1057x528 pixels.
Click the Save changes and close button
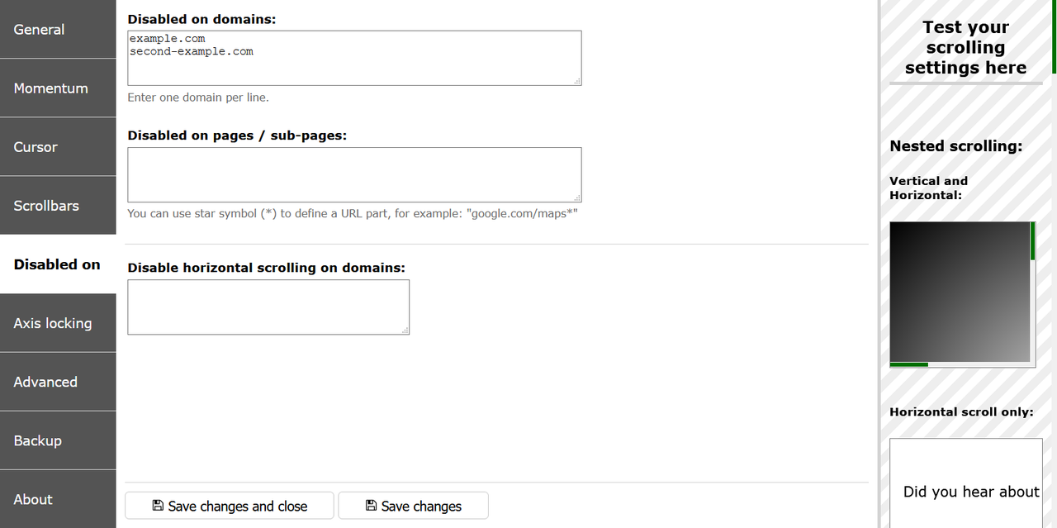click(230, 506)
